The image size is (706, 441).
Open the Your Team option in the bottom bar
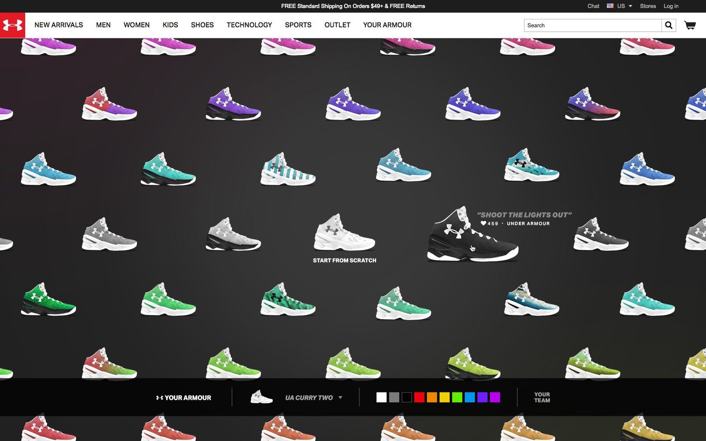tap(542, 397)
